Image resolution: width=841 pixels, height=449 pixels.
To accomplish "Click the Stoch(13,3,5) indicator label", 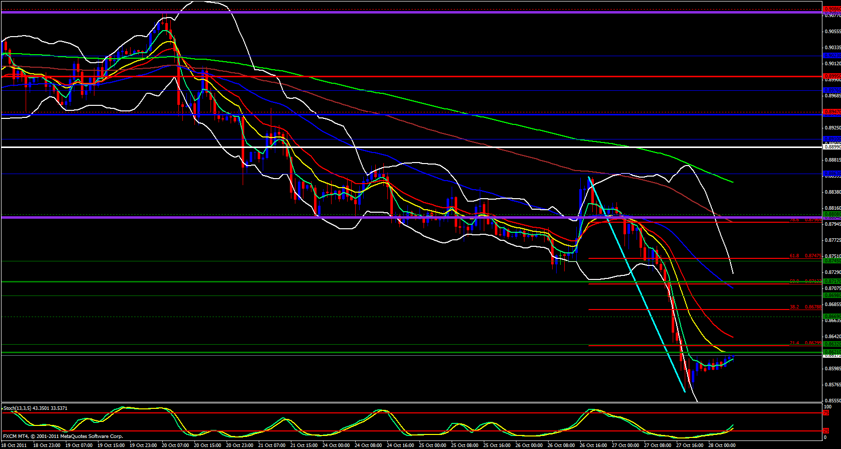I will [35, 408].
